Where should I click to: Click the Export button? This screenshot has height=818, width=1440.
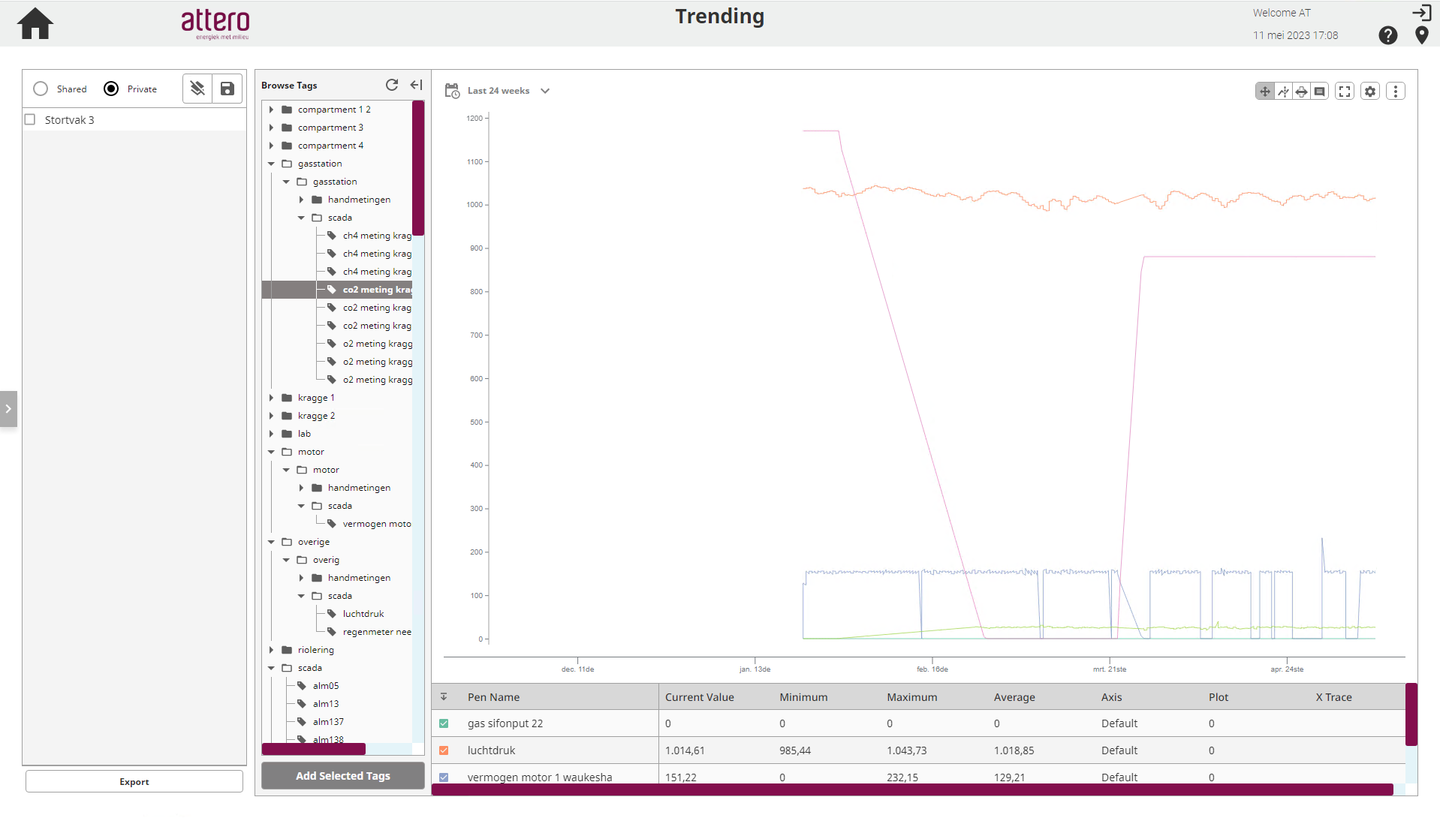point(134,781)
